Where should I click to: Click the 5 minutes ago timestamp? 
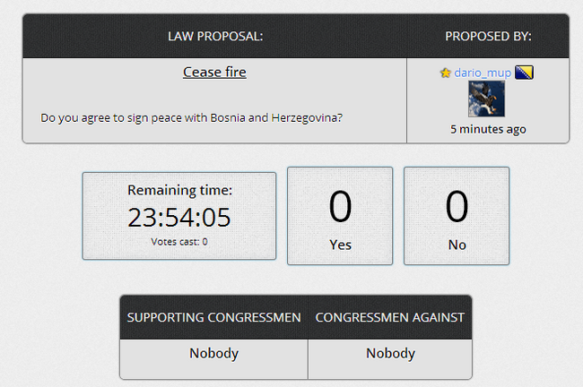coord(488,129)
